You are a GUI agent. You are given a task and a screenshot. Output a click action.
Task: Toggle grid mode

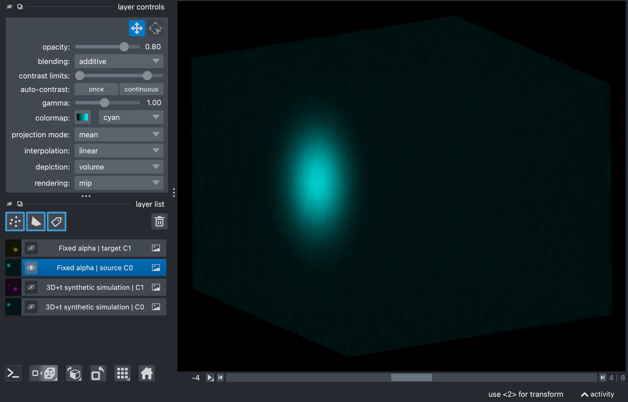pyautogui.click(x=122, y=373)
